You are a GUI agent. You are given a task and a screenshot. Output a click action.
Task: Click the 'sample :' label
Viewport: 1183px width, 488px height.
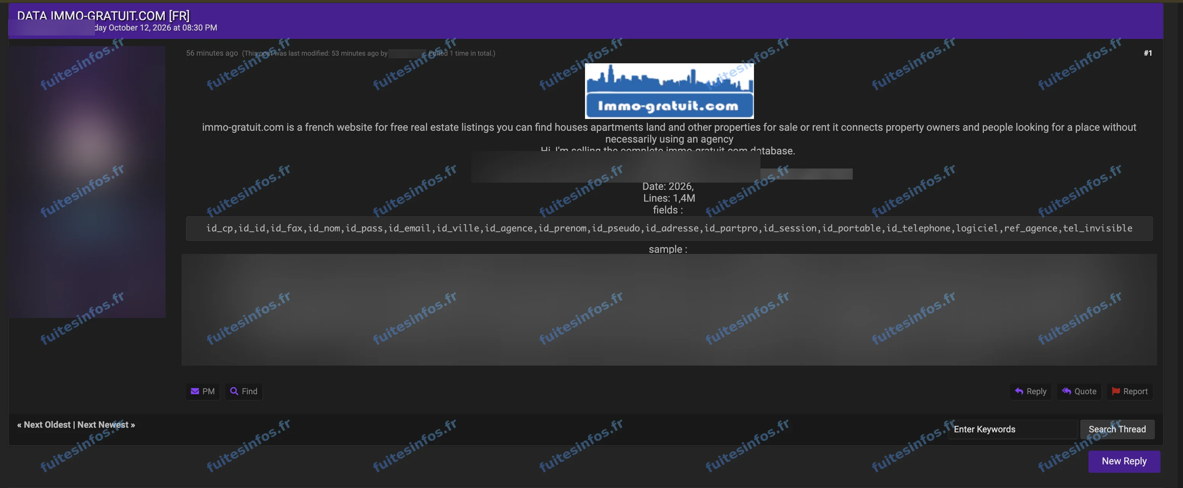pyautogui.click(x=668, y=249)
